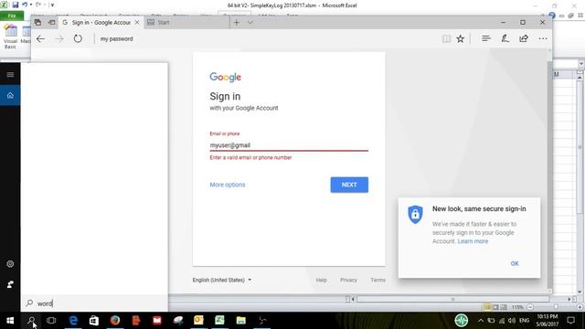Open the volume control in tray
The image size is (585, 329).
(512, 321)
